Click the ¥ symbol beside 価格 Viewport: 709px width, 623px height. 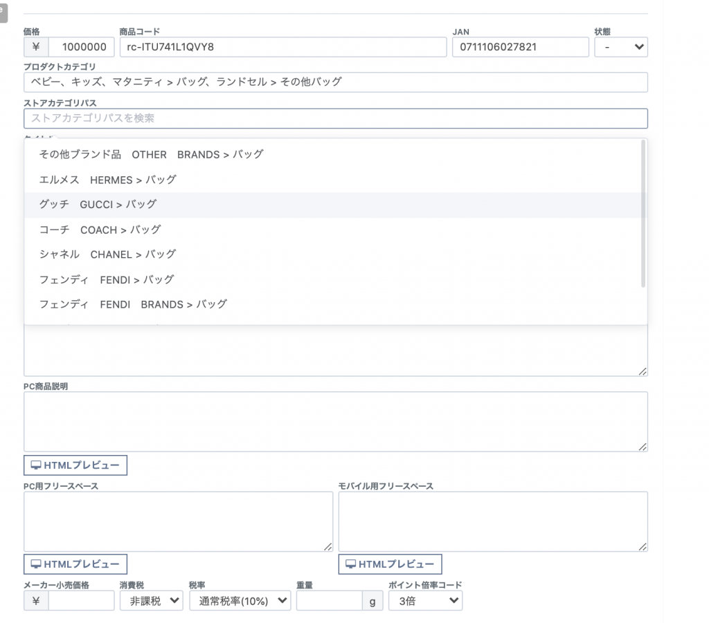click(36, 47)
